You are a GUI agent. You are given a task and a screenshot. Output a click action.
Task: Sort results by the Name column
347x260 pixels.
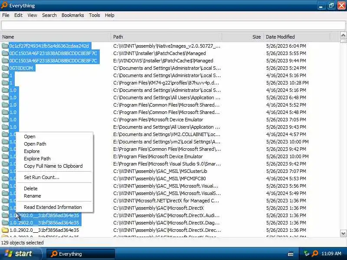(x=56, y=37)
